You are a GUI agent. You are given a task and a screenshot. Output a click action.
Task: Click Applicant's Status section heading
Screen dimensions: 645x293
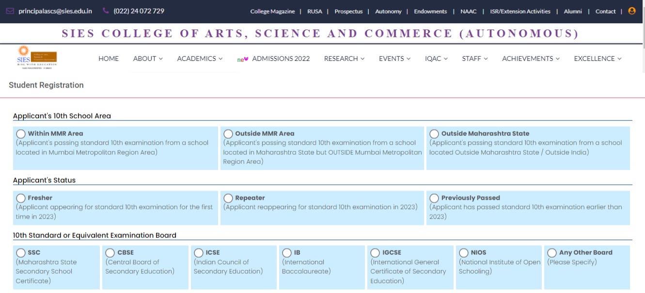click(44, 180)
